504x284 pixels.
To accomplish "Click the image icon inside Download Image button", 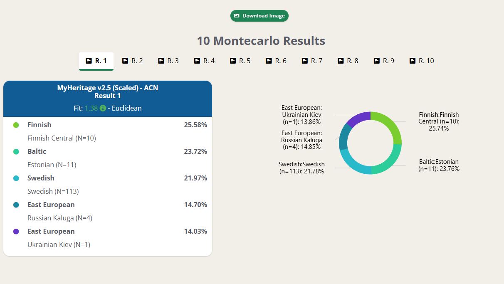I will [x=237, y=16].
